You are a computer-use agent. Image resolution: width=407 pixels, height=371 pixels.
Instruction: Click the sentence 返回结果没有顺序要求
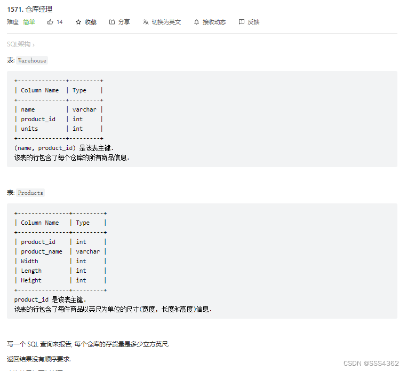[39, 359]
